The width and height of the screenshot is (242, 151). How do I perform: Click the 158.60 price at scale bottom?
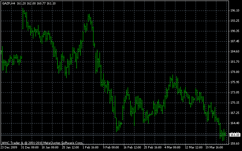235,144
